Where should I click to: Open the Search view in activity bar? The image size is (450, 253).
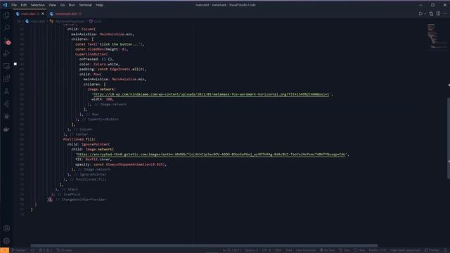(6, 27)
